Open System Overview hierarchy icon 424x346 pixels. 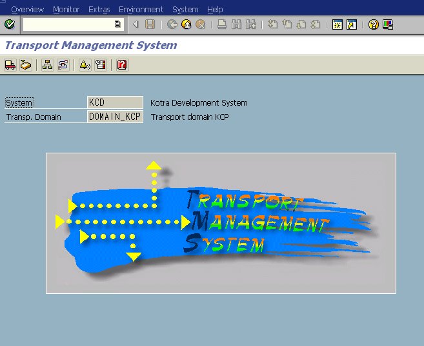pos(48,65)
